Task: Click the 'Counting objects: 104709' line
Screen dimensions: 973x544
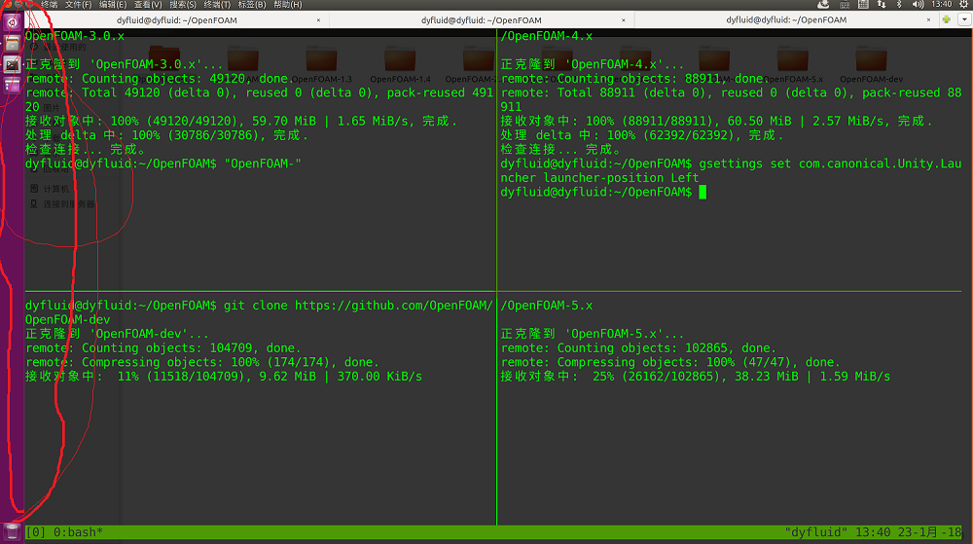Action: 163,348
